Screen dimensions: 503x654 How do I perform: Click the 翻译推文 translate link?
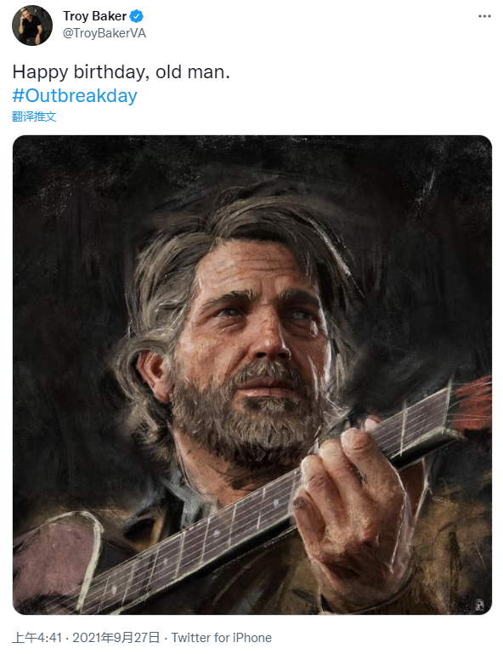coord(34,117)
